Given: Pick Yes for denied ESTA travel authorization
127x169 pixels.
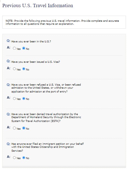Looking at the screenshot, I should (x=14, y=128).
